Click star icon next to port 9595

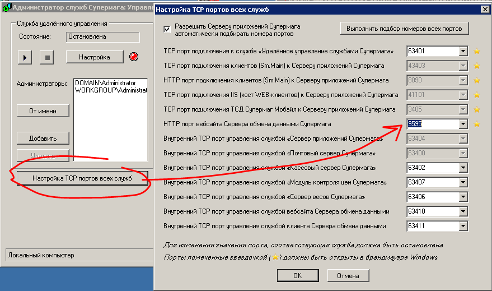477,124
